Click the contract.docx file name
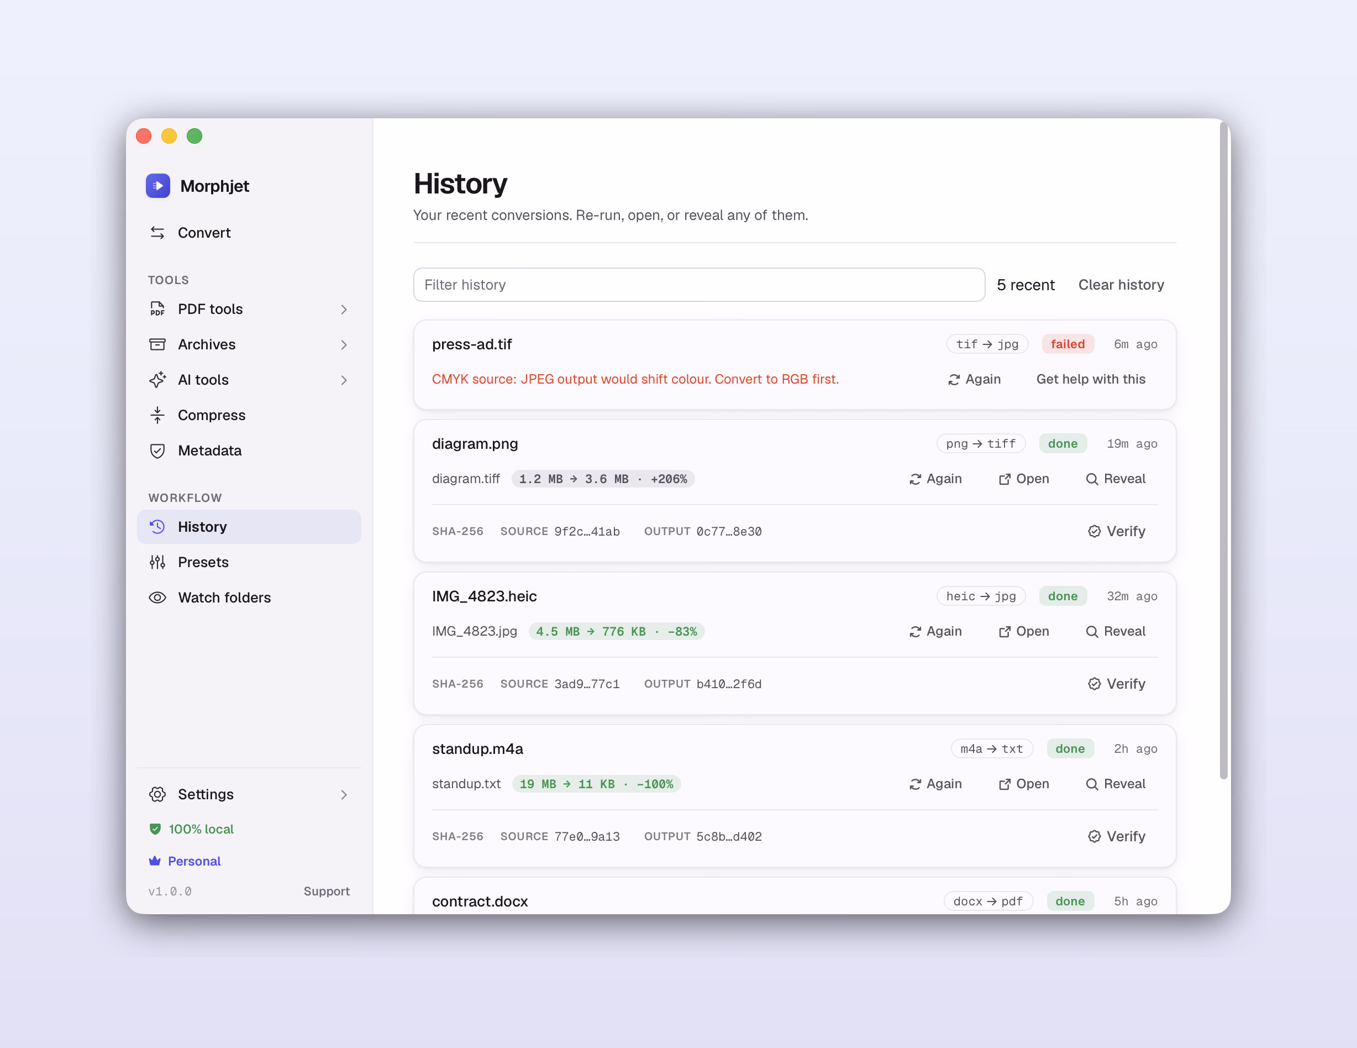 [x=480, y=902]
